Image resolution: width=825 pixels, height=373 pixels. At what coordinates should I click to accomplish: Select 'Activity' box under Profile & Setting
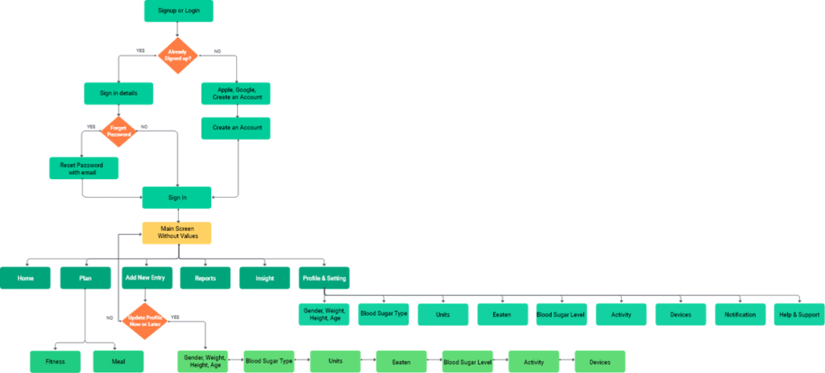pyautogui.click(x=621, y=314)
